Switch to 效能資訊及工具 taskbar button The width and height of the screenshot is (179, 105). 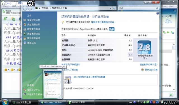click(25, 102)
